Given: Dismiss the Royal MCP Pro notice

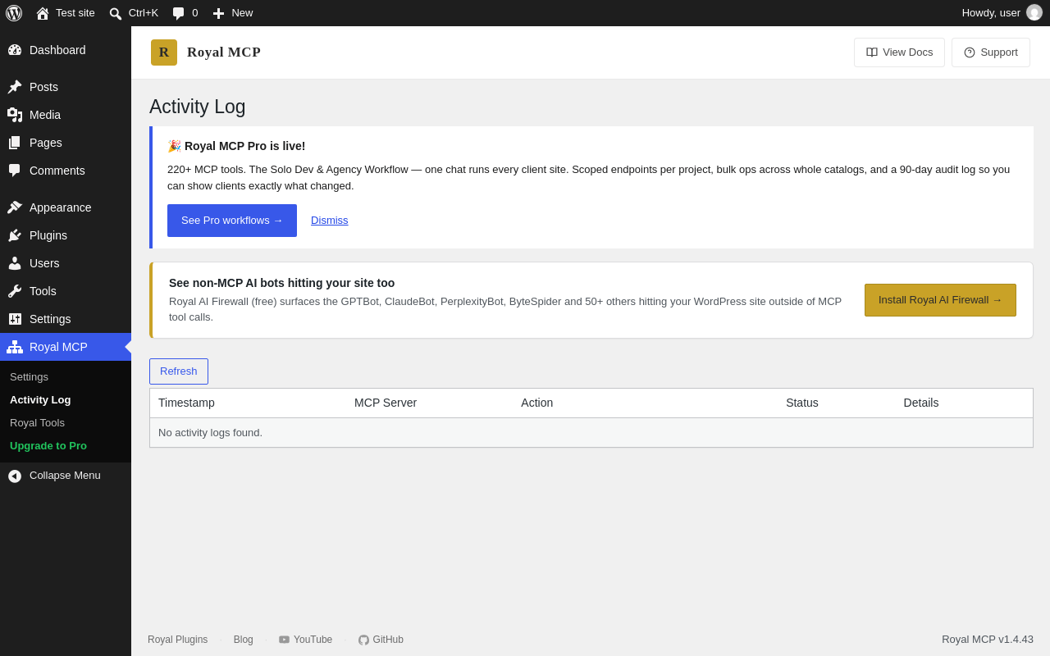Looking at the screenshot, I should pos(330,221).
